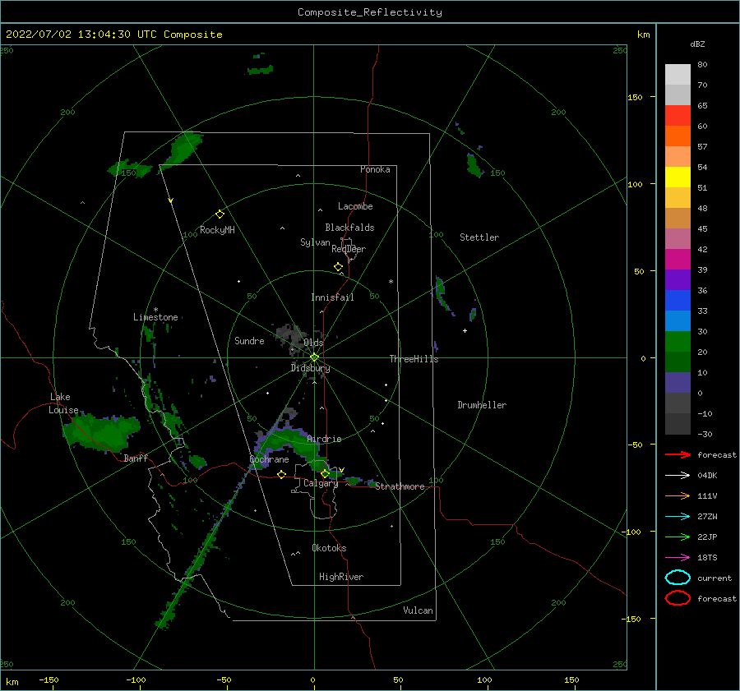Click the Sundre city label
The image size is (740, 691).
tap(249, 340)
